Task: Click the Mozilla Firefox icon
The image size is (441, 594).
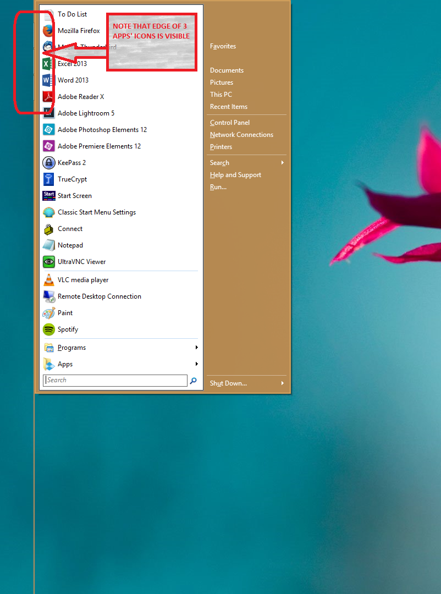Action: coord(49,31)
